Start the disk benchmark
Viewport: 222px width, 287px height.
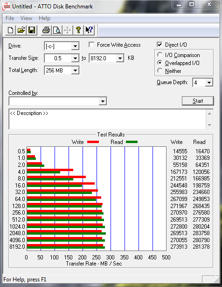[x=198, y=101]
